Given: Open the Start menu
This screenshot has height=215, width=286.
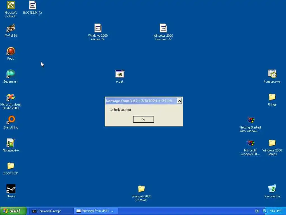Looking at the screenshot, I should point(13,211).
